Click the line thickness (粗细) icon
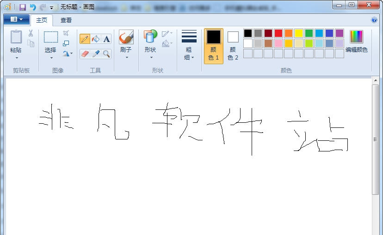The image size is (383, 235). (189, 36)
